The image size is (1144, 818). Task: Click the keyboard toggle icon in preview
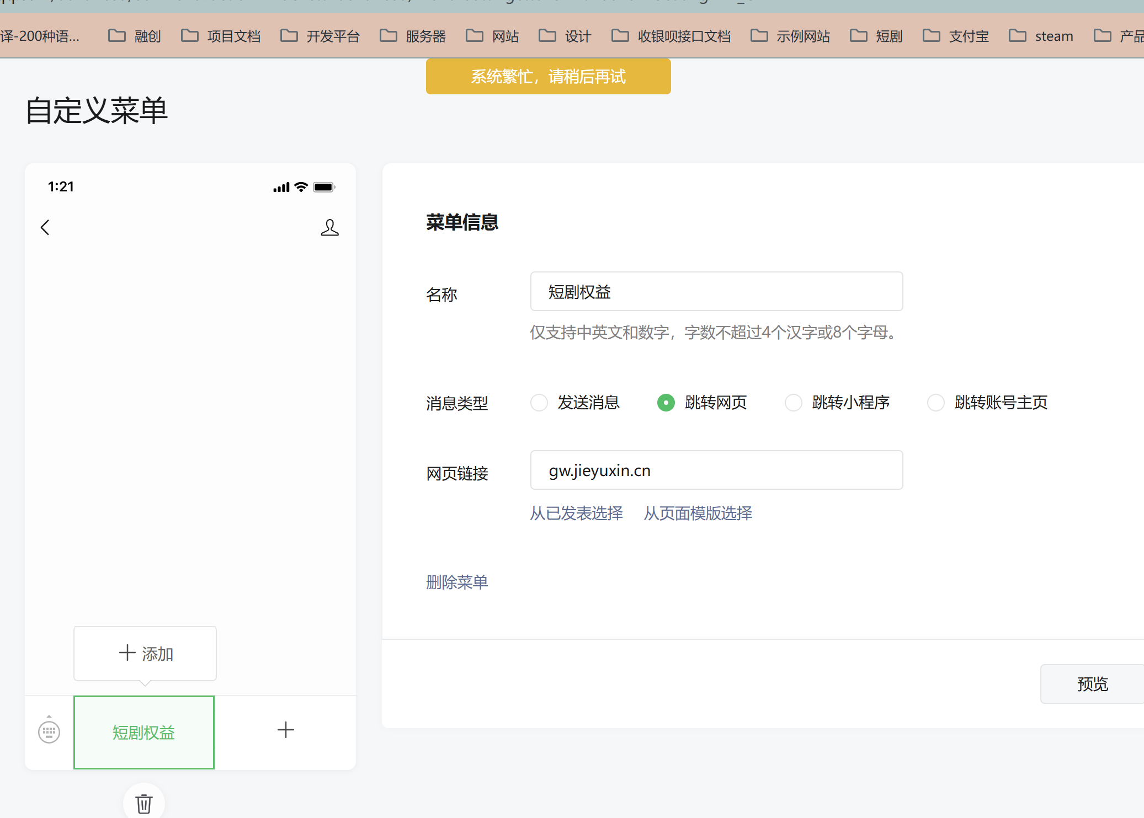coord(49,731)
